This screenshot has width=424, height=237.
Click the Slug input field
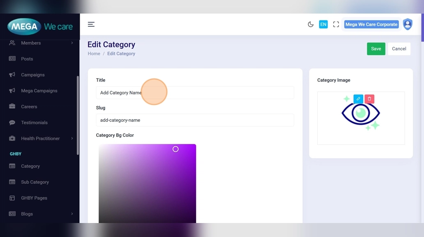pyautogui.click(x=195, y=120)
